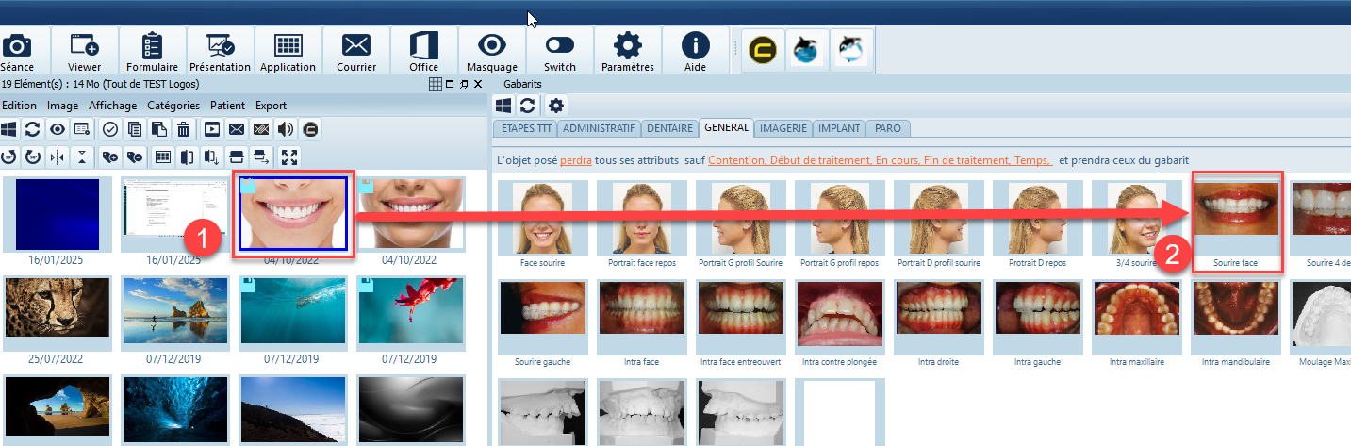The width and height of the screenshot is (1351, 446).
Task: Select the DENTAIRE tab
Action: [x=669, y=128]
